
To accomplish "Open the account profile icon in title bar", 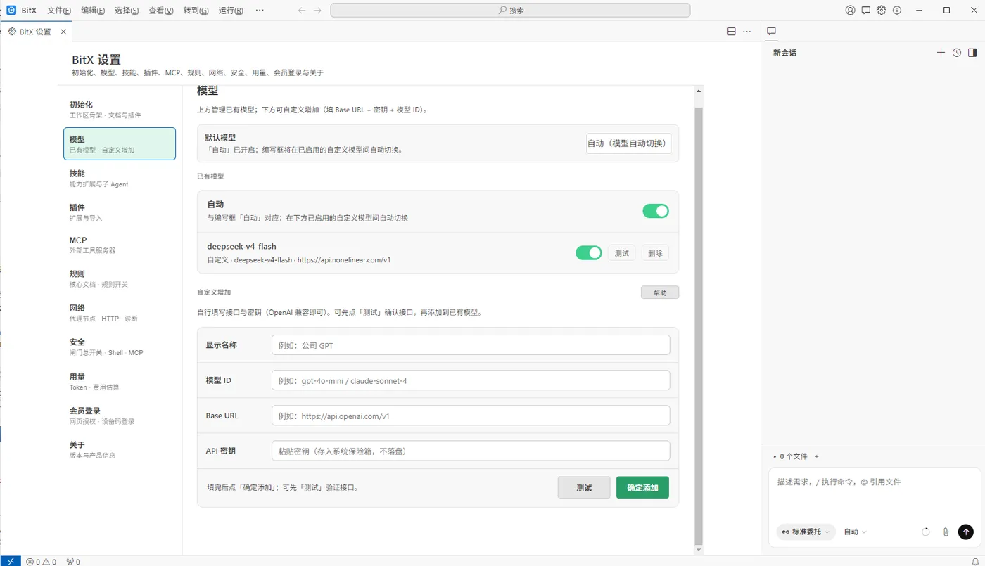I will [850, 11].
